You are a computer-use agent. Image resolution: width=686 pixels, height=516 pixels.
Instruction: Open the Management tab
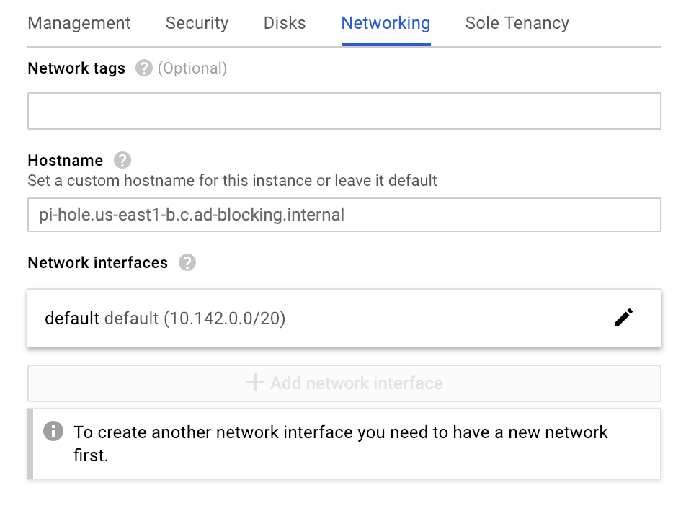pos(79,23)
